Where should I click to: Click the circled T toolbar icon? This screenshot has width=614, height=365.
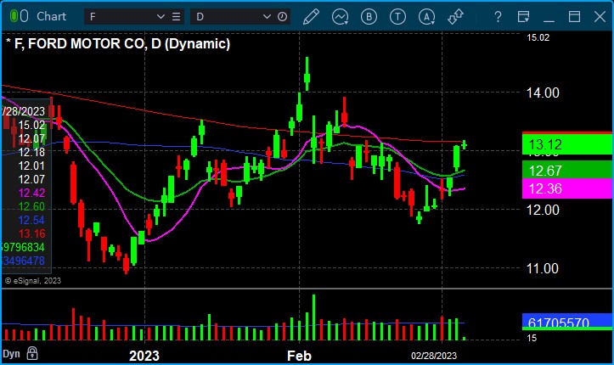pos(397,17)
